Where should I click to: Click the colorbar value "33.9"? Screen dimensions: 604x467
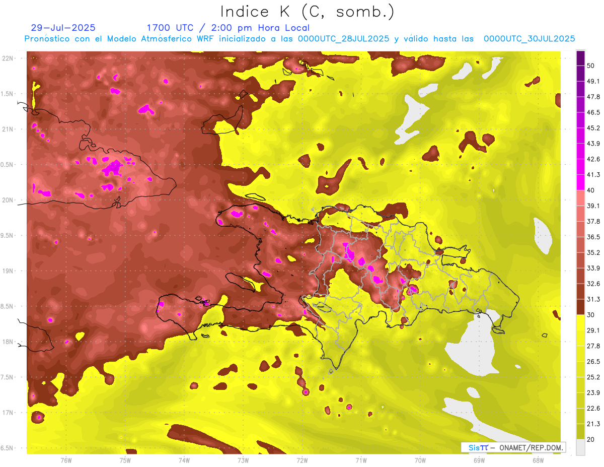pyautogui.click(x=593, y=268)
